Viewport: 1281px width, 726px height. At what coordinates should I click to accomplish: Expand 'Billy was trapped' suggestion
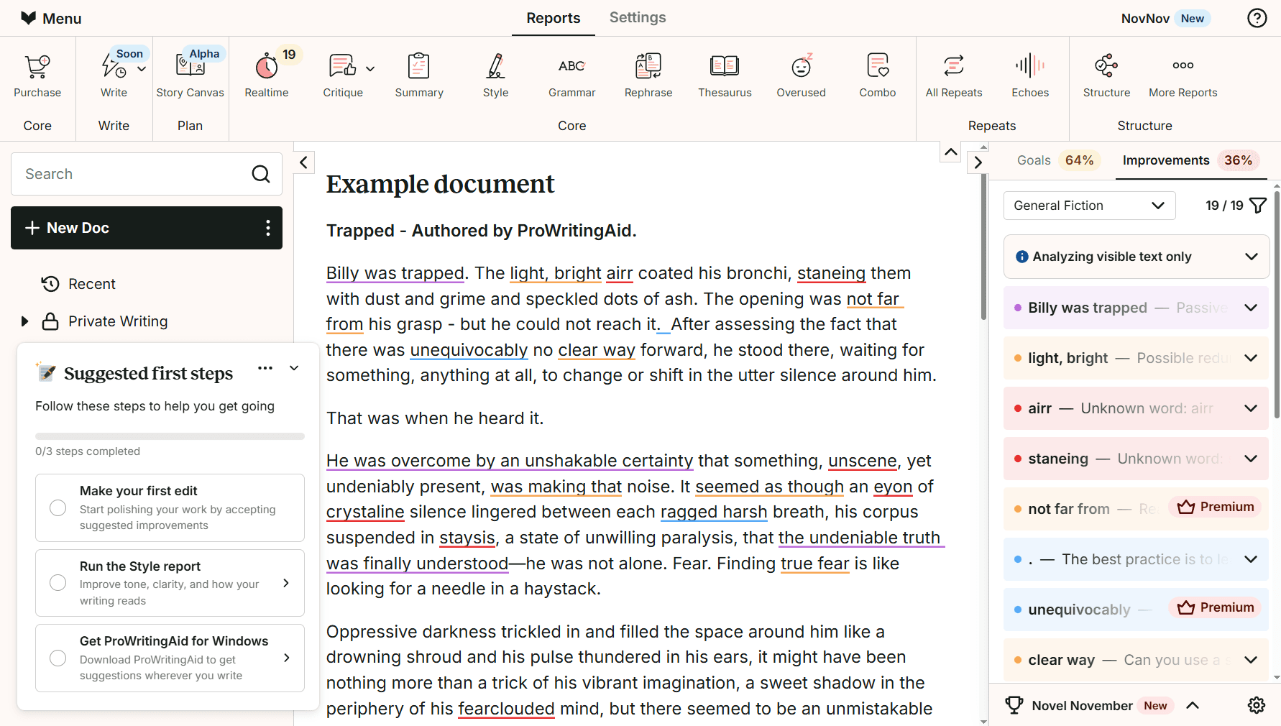pos(1251,308)
